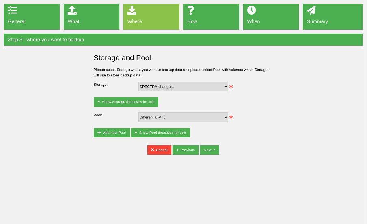Open the Pool dropdown showing Differential-VTL
Viewport: 367px width, 224px height.
coord(183,117)
